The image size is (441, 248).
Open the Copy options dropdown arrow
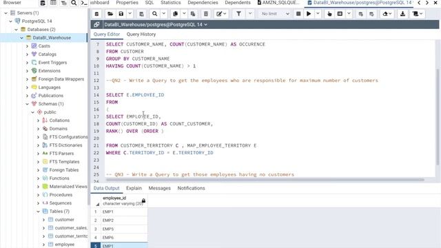pos(184,14)
